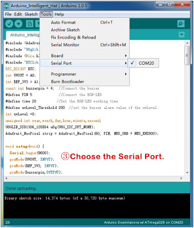Click the Arduino logo in title bar

[6, 6]
